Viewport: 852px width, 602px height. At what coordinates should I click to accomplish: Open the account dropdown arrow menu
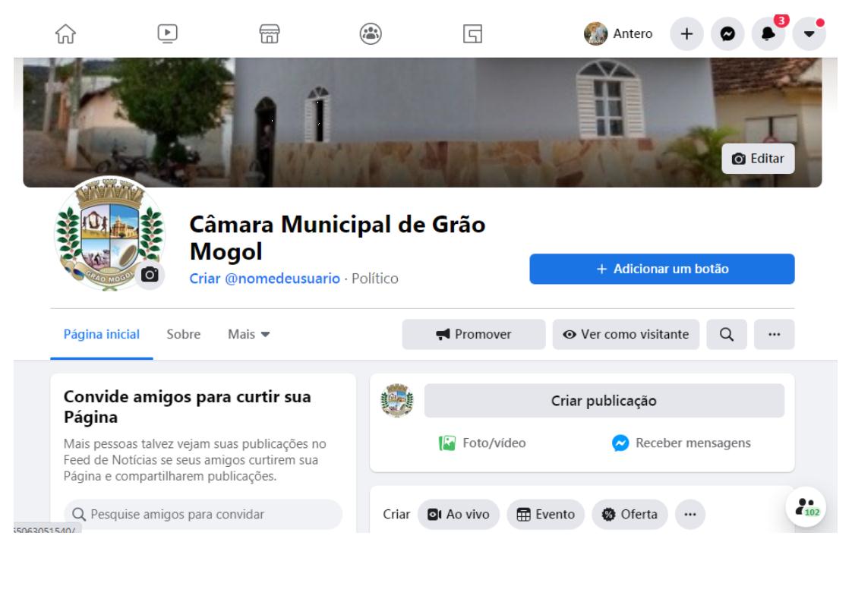pos(807,34)
